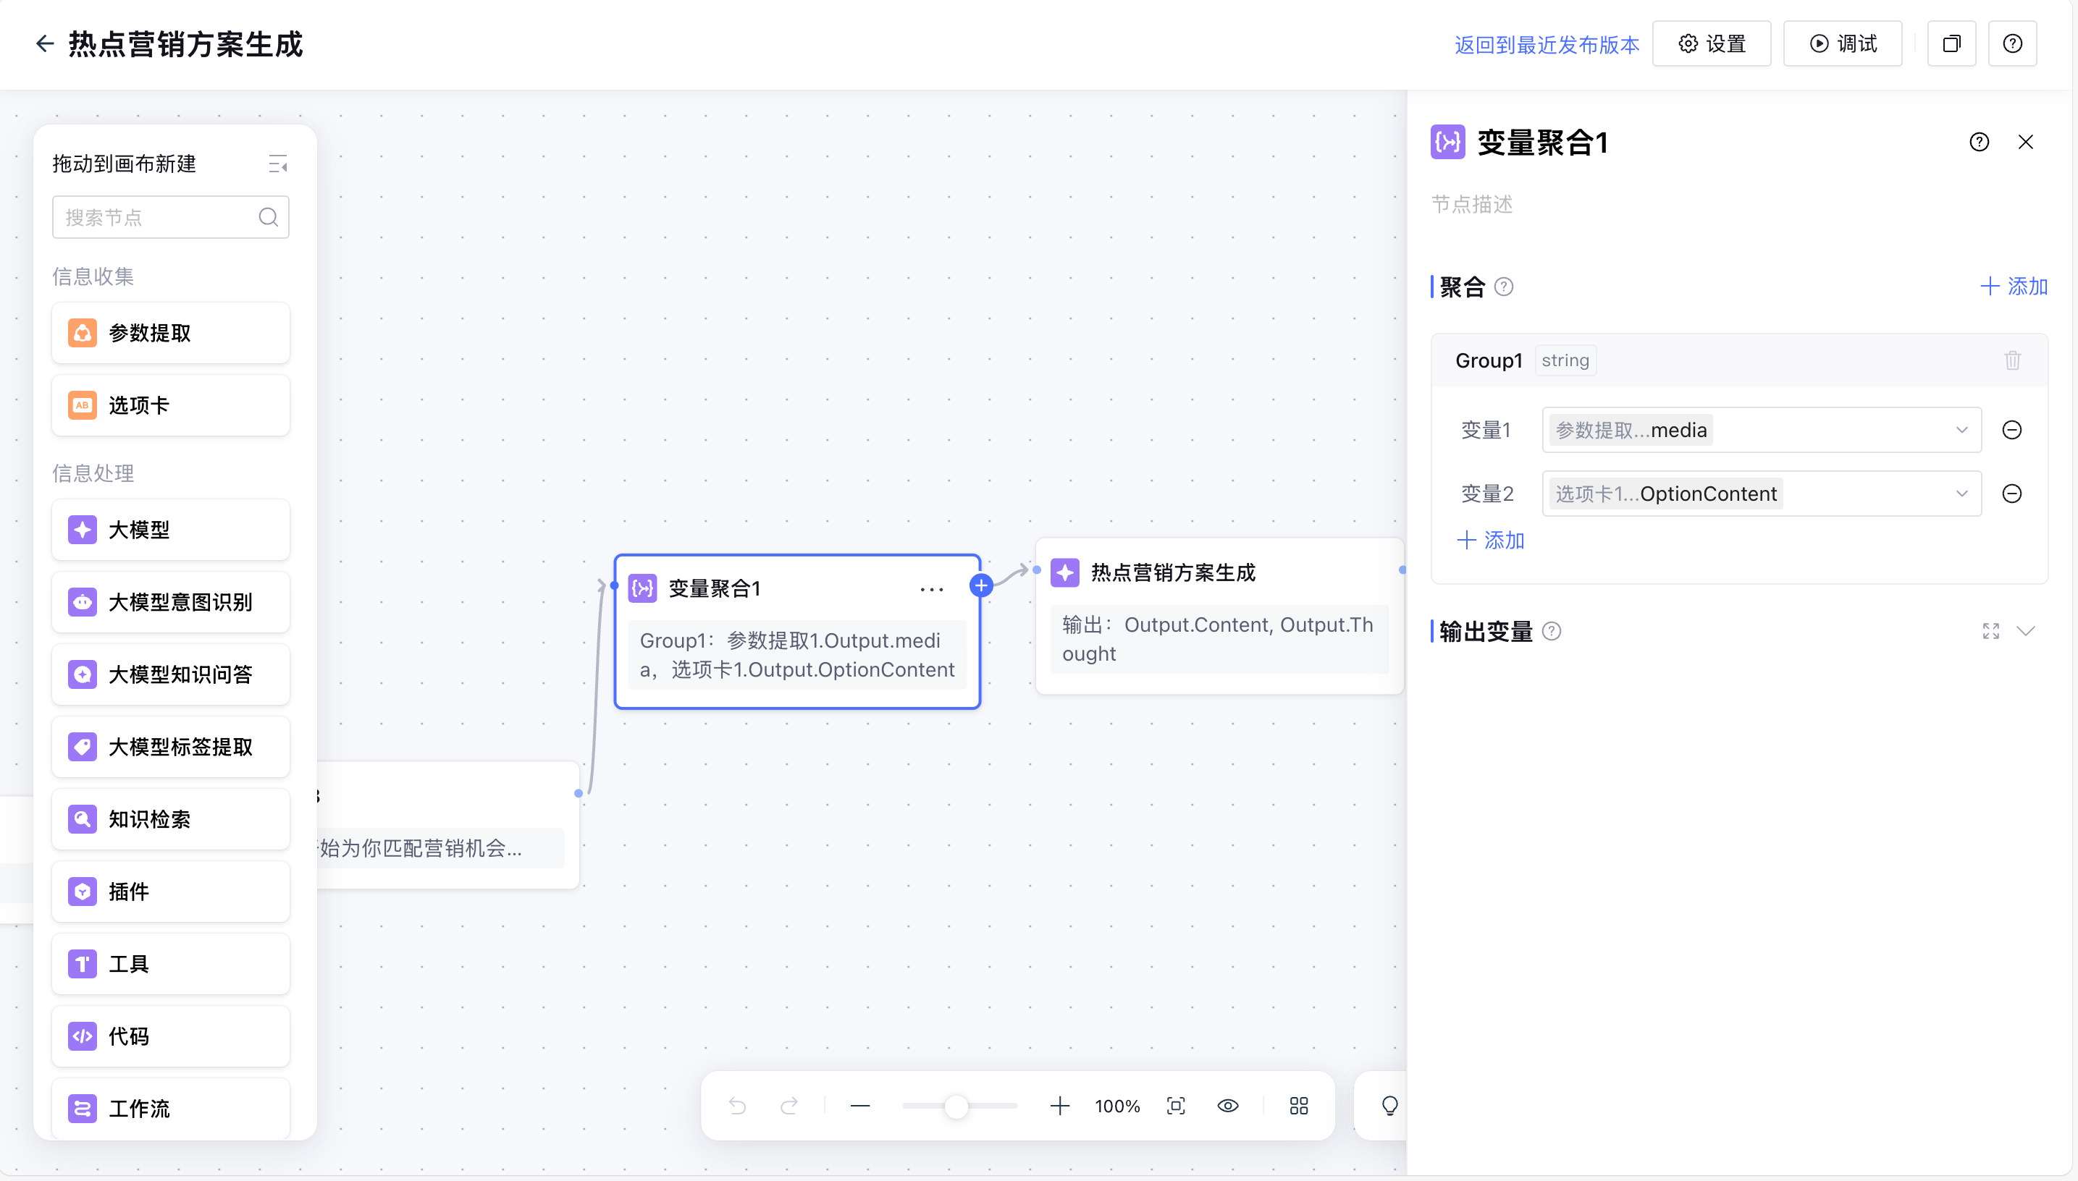2078x1181 pixels.
Task: Expand the 输出变量 section chevron
Action: pos(2025,631)
